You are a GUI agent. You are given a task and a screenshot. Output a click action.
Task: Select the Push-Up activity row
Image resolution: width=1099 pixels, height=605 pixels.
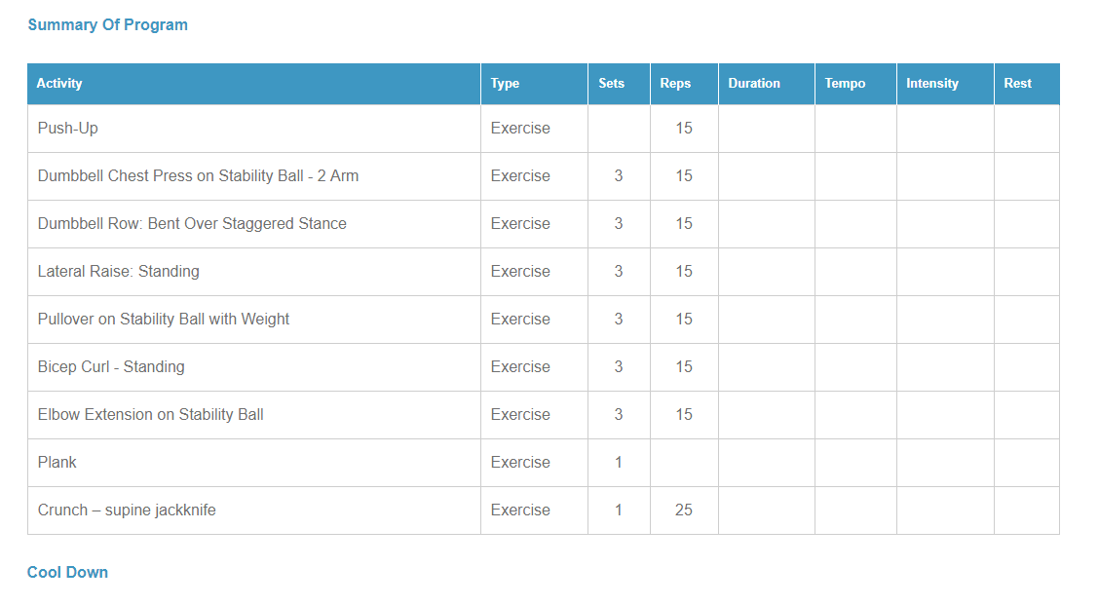pos(544,129)
